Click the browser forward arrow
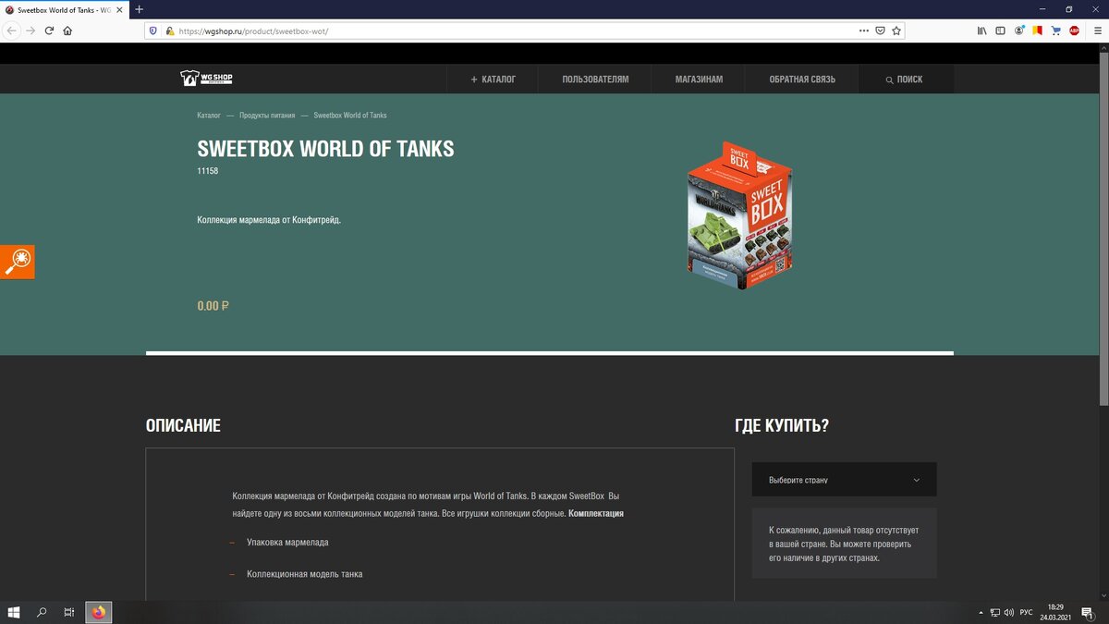The image size is (1109, 624). coord(30,31)
